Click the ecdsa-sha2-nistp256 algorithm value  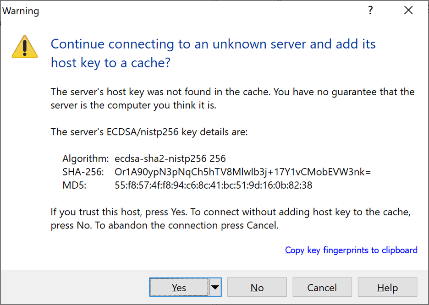(x=170, y=159)
